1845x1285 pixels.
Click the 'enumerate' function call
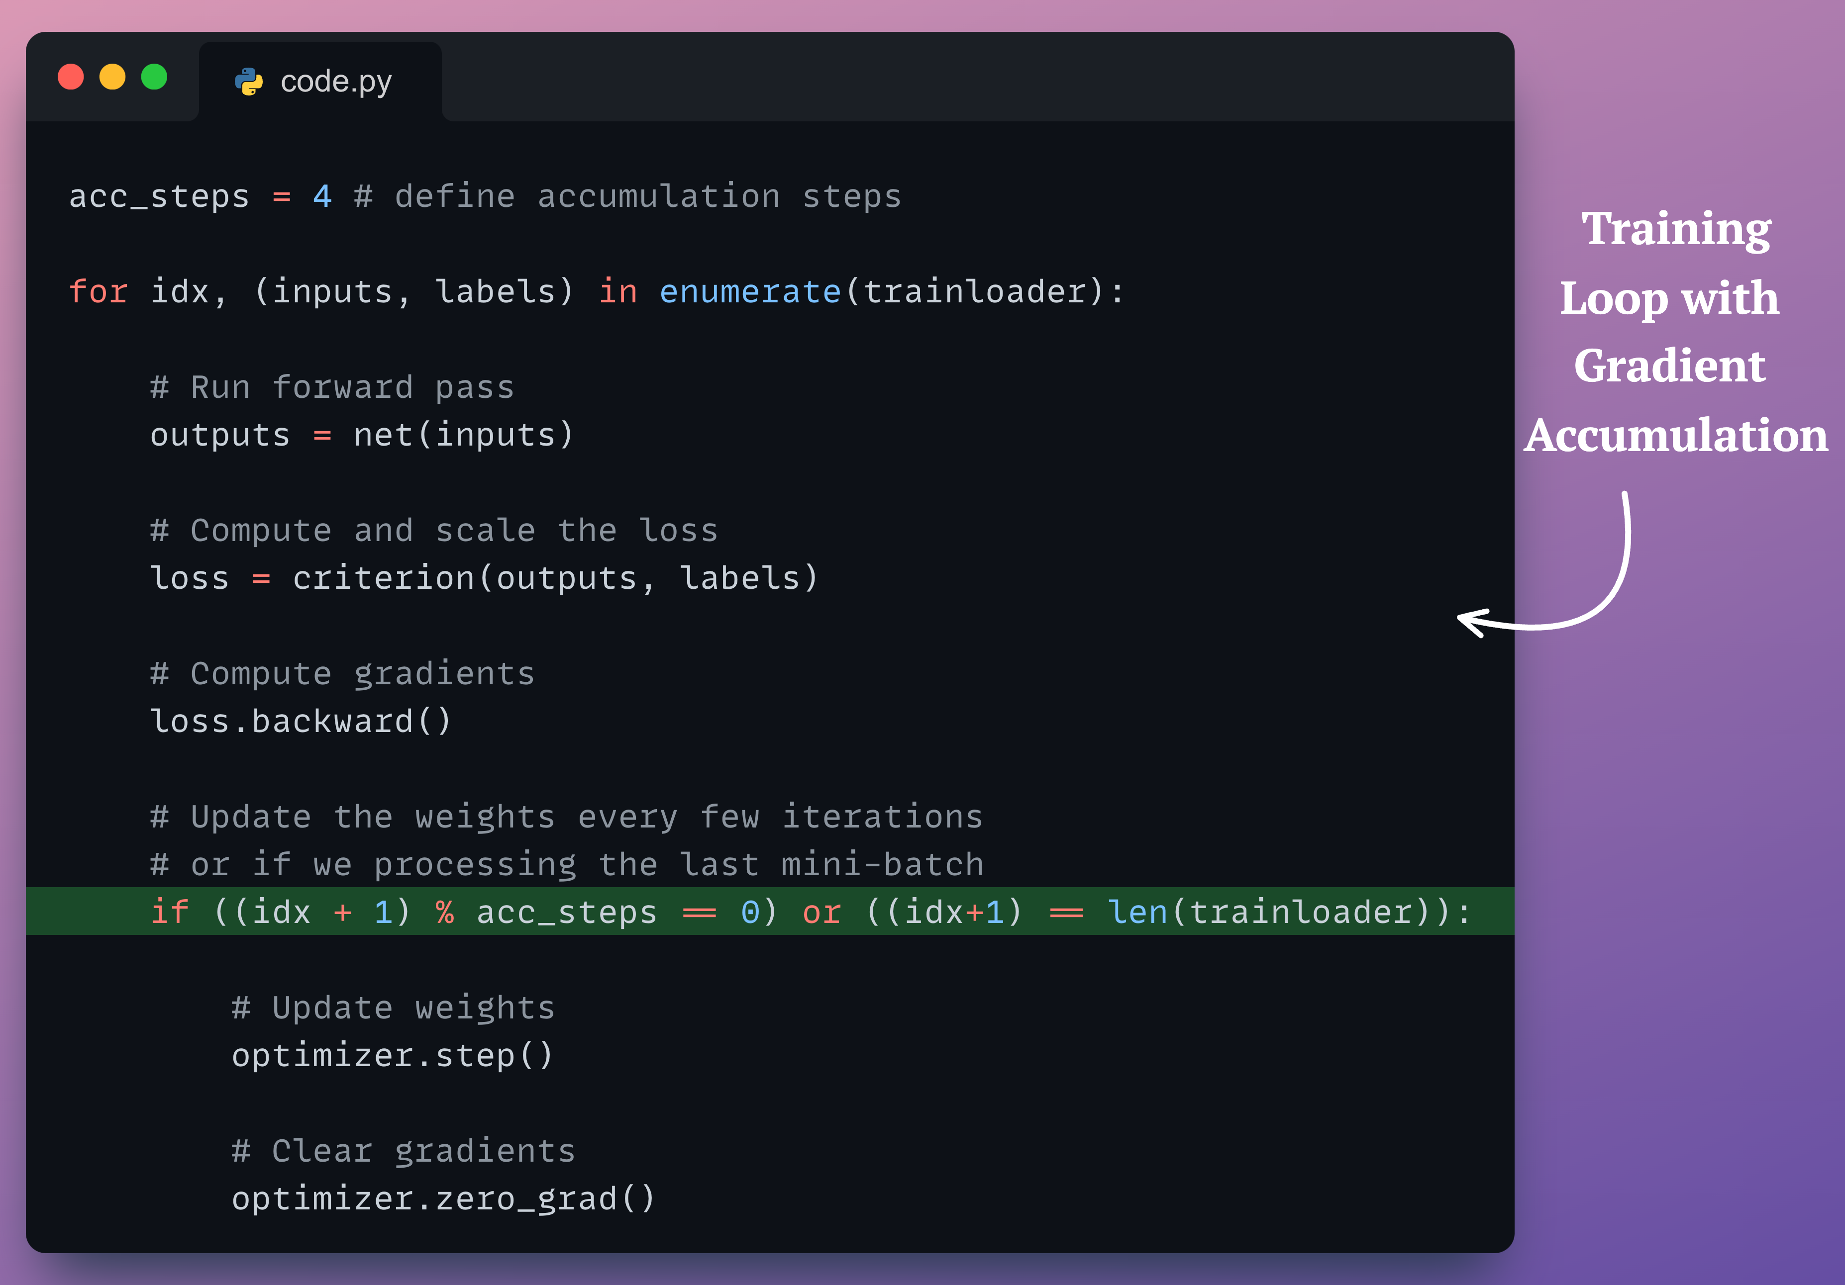tap(750, 291)
